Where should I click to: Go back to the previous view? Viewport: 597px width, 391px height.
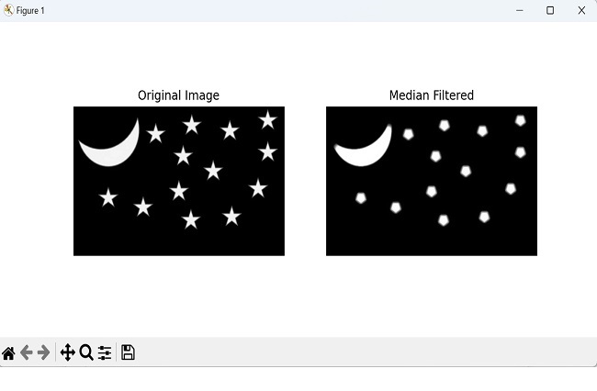[26, 353]
